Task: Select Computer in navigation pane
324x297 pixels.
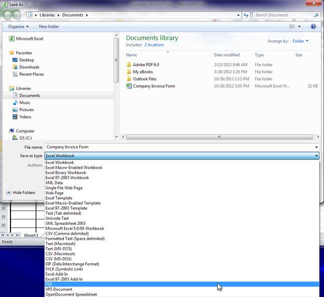Action: tap(22, 131)
